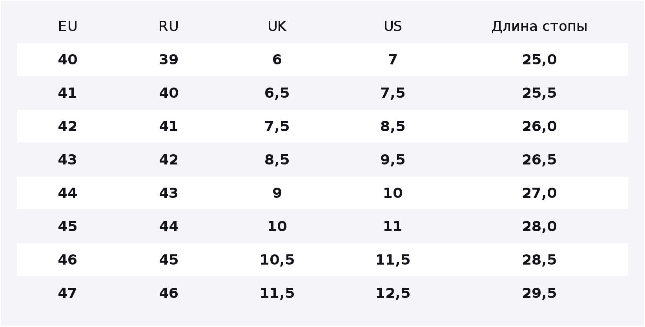Select EU size 42 cell
The width and height of the screenshot is (645, 327).
(67, 126)
